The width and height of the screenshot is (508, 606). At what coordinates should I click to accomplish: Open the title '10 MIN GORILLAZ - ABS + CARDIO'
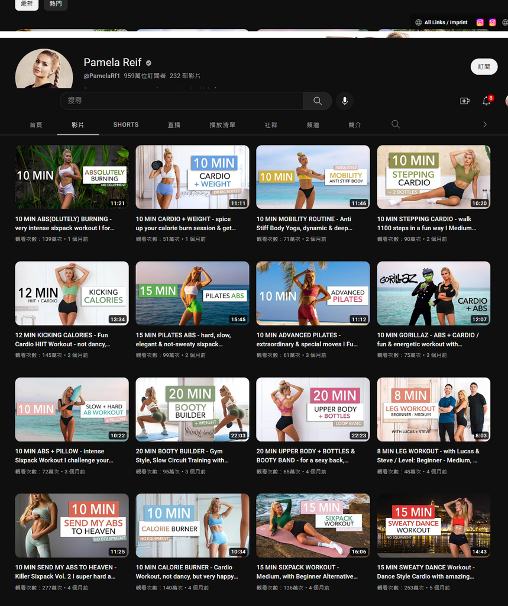[x=428, y=340]
